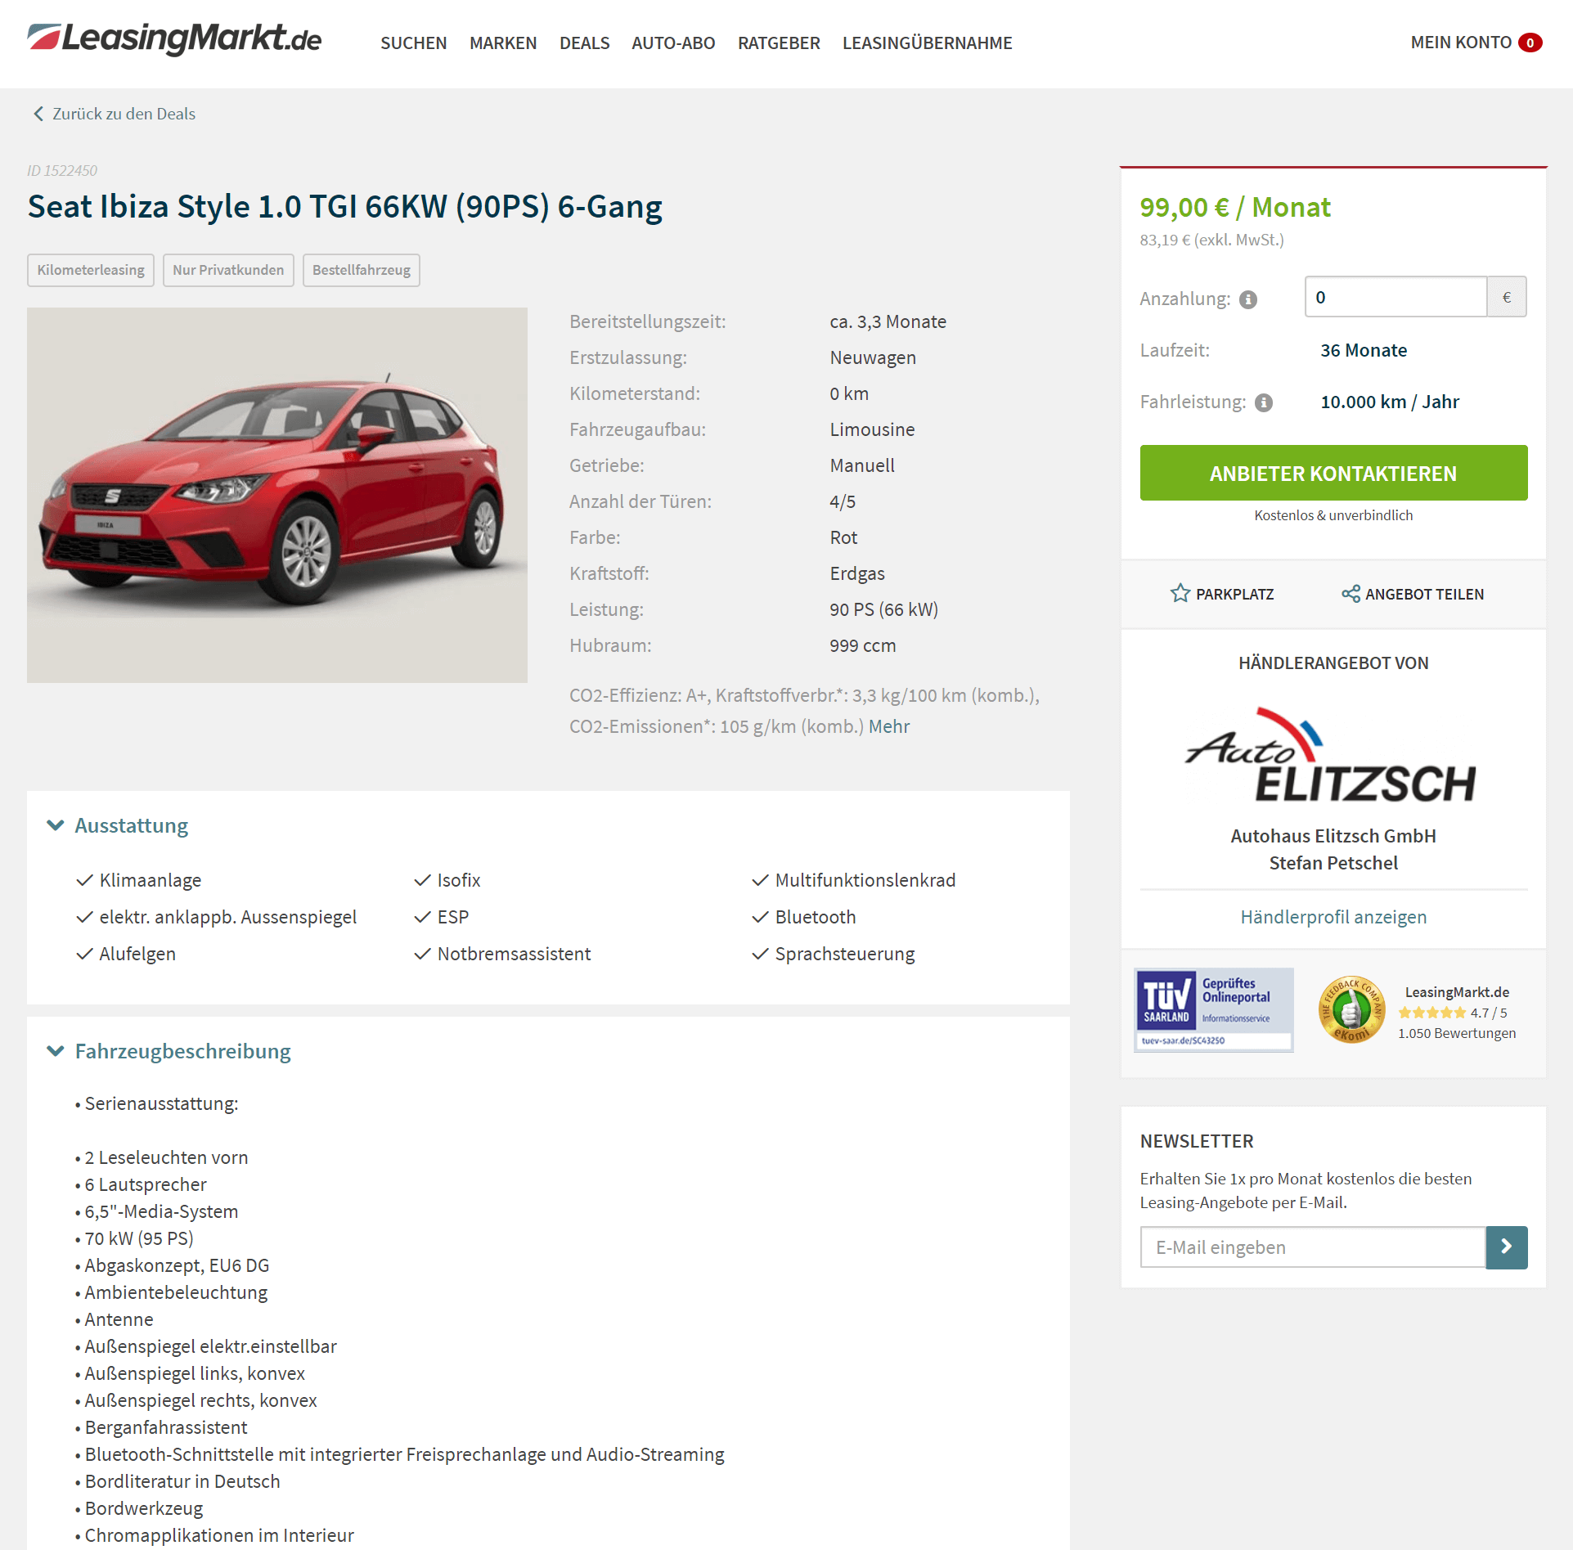Screen dimensions: 1573x1550
Task: Save the offer via the Parkplatz star icon
Action: click(x=1180, y=593)
